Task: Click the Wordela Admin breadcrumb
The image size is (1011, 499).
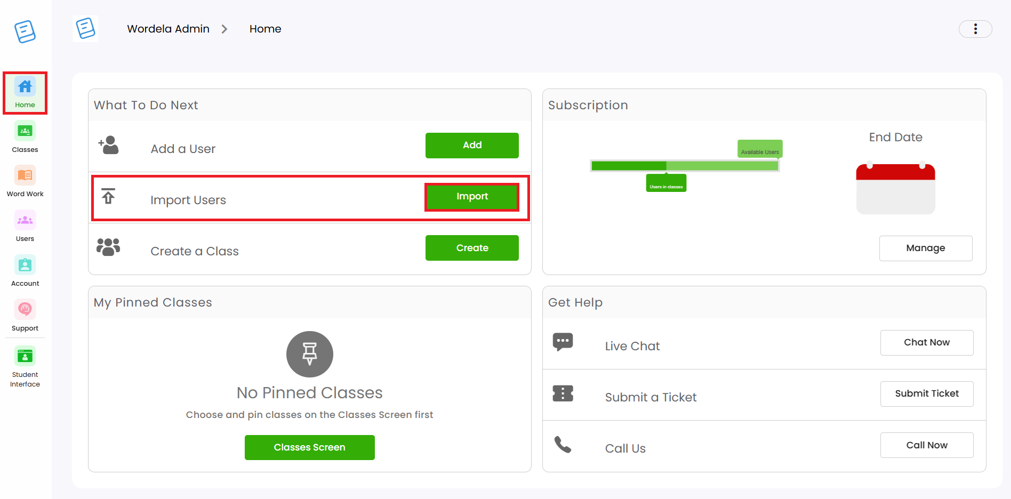Action: tap(168, 29)
